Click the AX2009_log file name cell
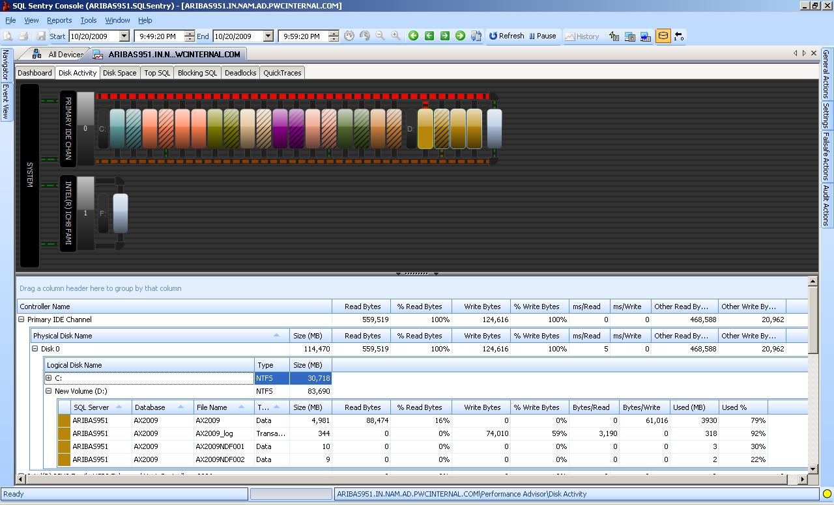Image resolution: width=834 pixels, height=505 pixels. click(223, 433)
